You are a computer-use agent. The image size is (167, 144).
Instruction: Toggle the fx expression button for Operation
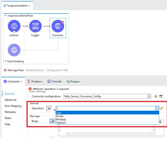49,109
